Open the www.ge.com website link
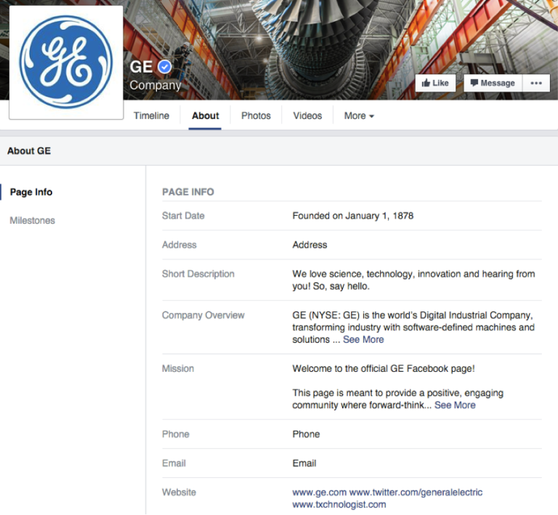 pyautogui.click(x=319, y=492)
